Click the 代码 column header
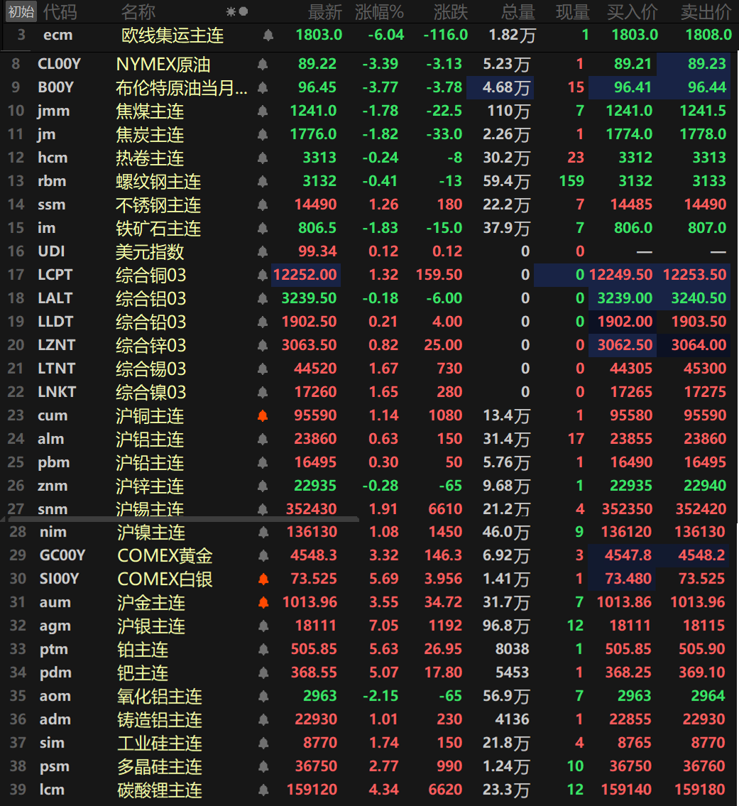 pyautogui.click(x=60, y=12)
